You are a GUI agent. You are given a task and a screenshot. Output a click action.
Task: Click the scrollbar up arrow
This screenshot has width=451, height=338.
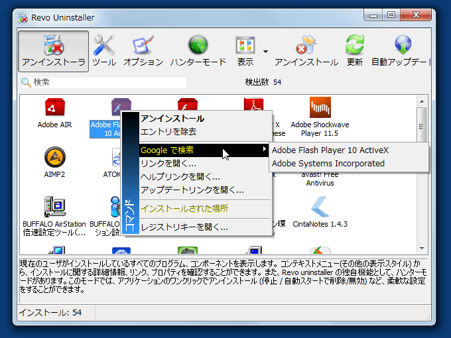[422, 101]
